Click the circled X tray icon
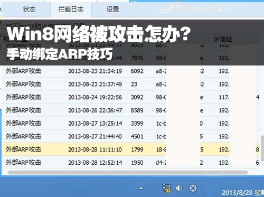The width and height of the screenshot is (264, 197). pyautogui.click(x=193, y=188)
